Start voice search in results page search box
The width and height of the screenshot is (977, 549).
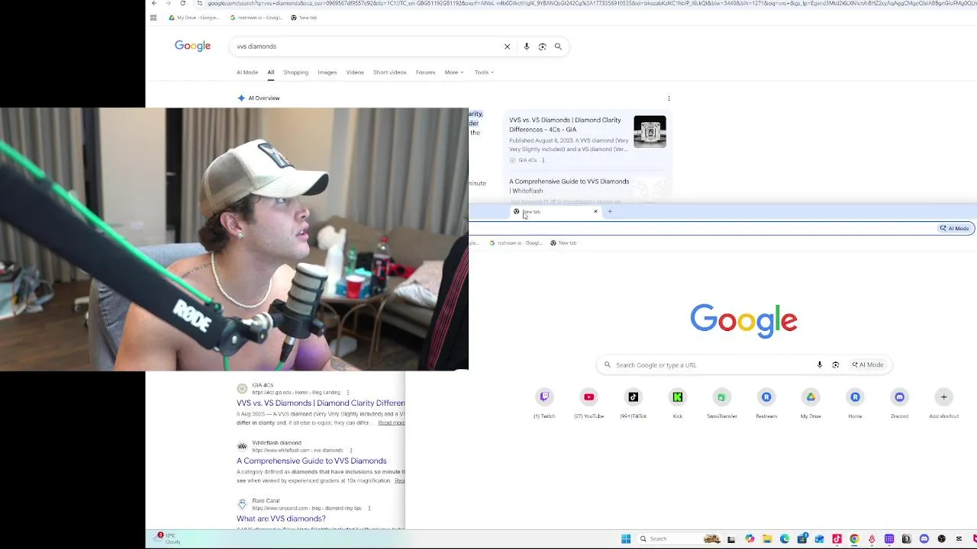click(x=527, y=47)
